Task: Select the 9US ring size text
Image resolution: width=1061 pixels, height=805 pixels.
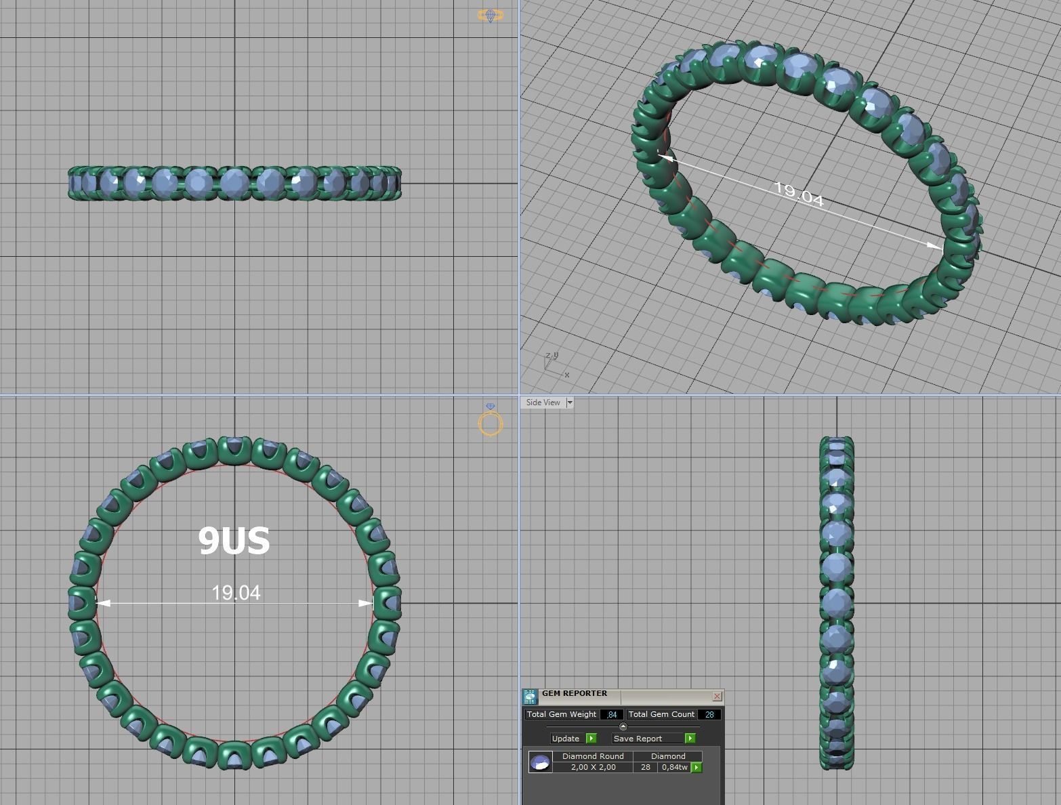Action: (234, 541)
